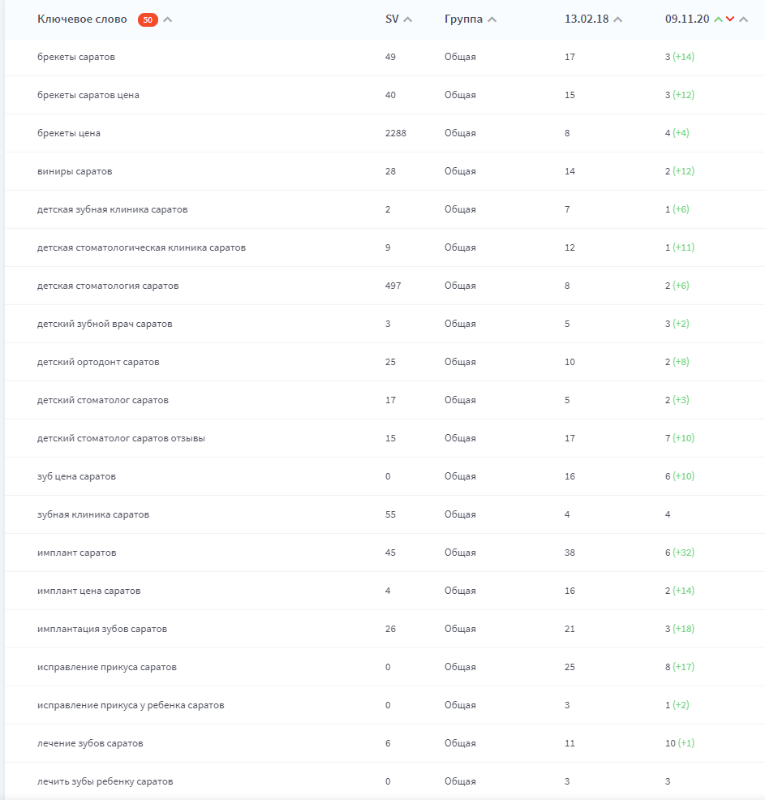Select keyword 'лечить зубы ребенку саратов'
765x800 pixels.
[x=105, y=781]
